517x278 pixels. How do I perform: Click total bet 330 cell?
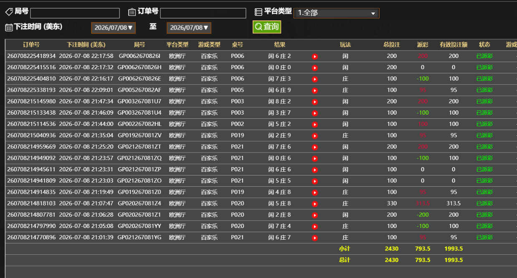point(392,203)
